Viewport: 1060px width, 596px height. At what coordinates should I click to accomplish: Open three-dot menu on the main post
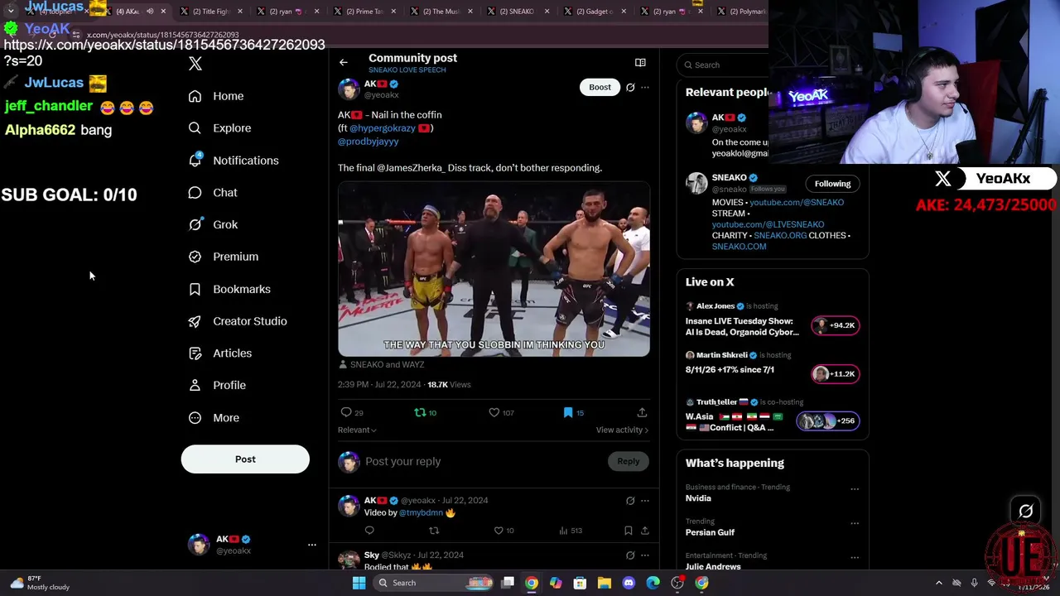(x=645, y=87)
